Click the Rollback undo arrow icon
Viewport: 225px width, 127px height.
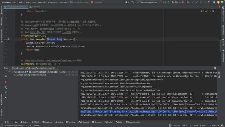209,2
